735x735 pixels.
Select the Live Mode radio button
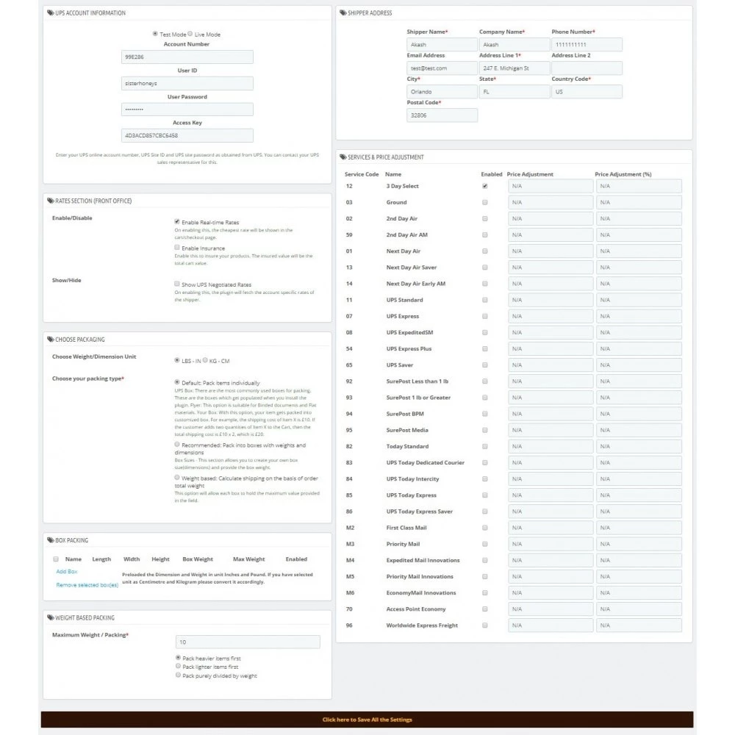(190, 34)
